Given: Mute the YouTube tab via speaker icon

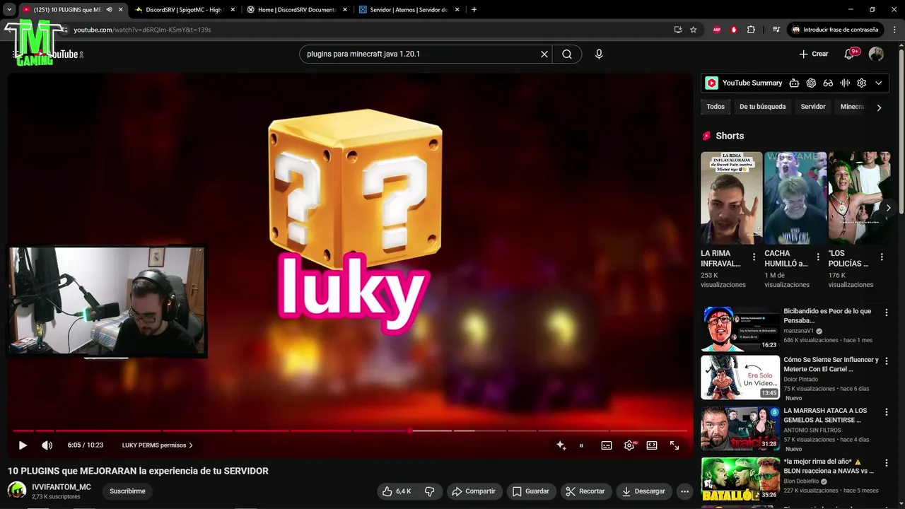Looking at the screenshot, I should (109, 10).
